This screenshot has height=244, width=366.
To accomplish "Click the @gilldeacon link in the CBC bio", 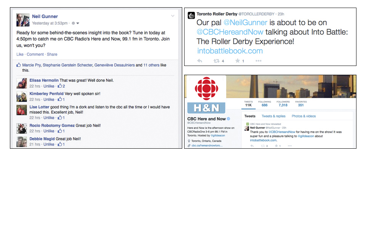I will pos(218,135).
